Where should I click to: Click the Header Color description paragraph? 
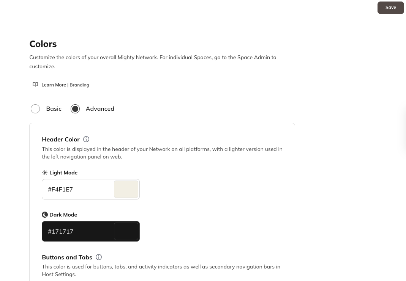click(162, 153)
